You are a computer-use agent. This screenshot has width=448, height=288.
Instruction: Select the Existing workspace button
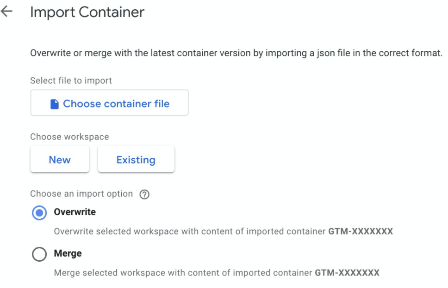point(136,159)
